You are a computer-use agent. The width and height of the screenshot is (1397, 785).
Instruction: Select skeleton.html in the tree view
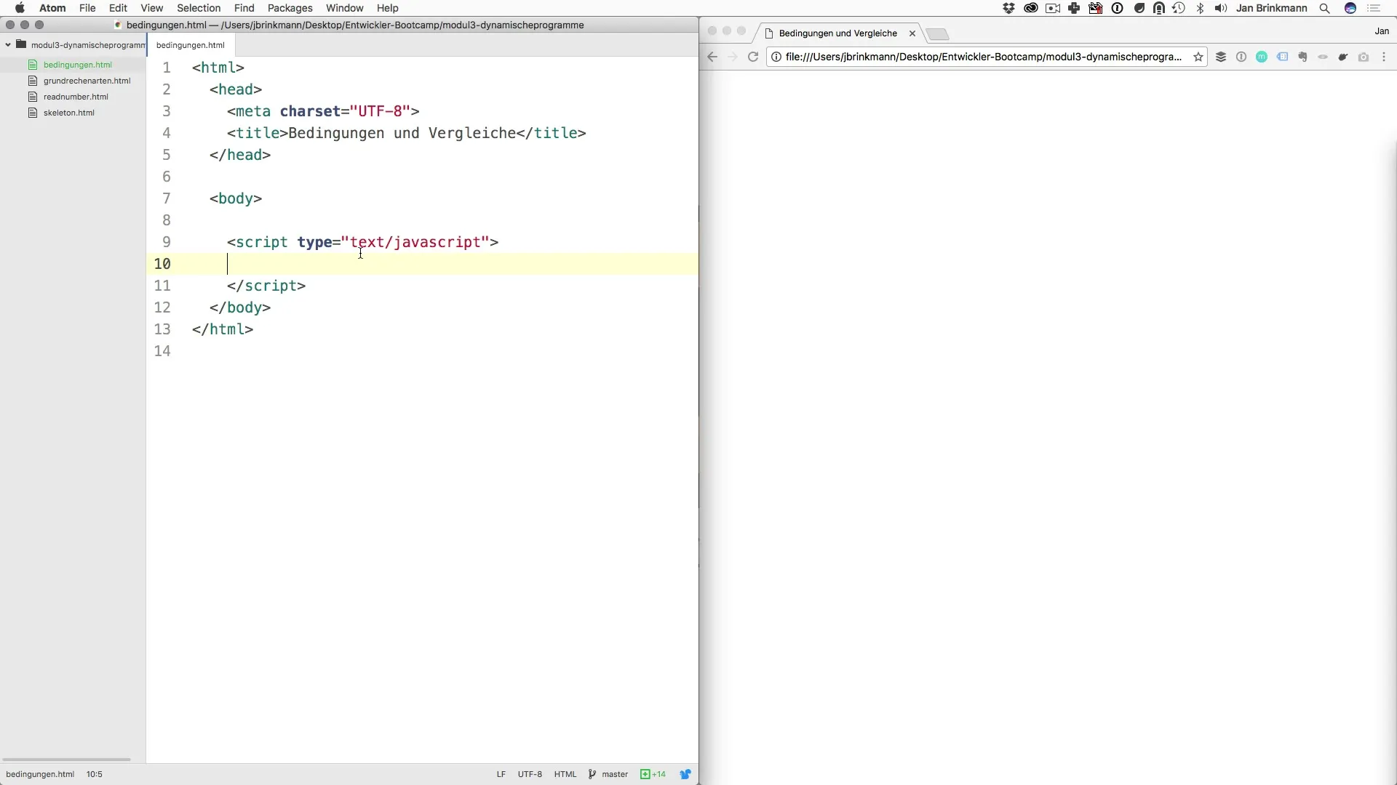pos(69,113)
